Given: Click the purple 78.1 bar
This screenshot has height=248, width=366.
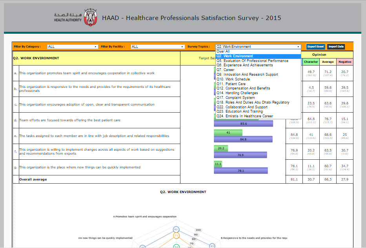Looking at the screenshot, I should 241,171.
